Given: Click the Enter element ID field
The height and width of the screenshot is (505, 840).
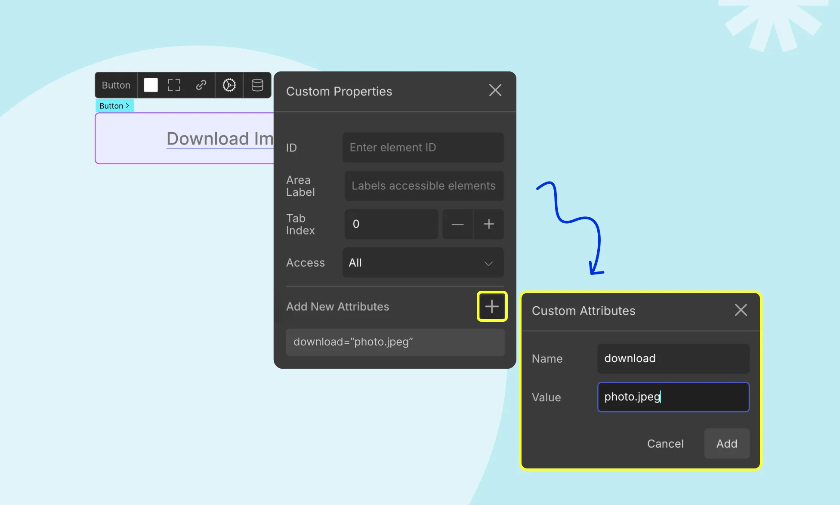Looking at the screenshot, I should [x=423, y=148].
